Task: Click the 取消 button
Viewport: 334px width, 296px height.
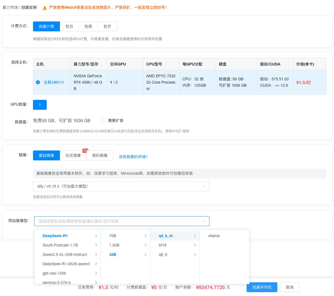Action: click(290, 287)
